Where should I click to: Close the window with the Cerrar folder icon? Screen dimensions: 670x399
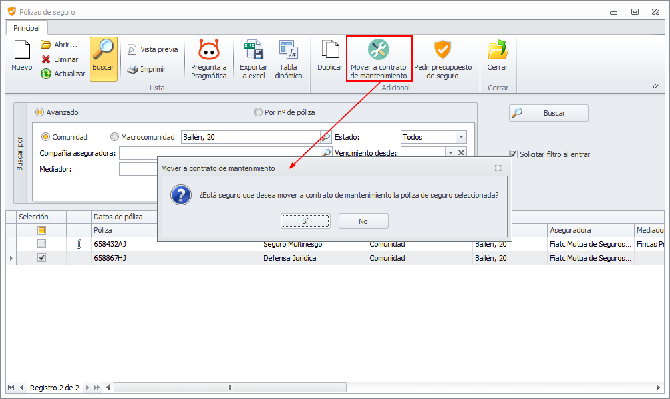click(x=498, y=50)
